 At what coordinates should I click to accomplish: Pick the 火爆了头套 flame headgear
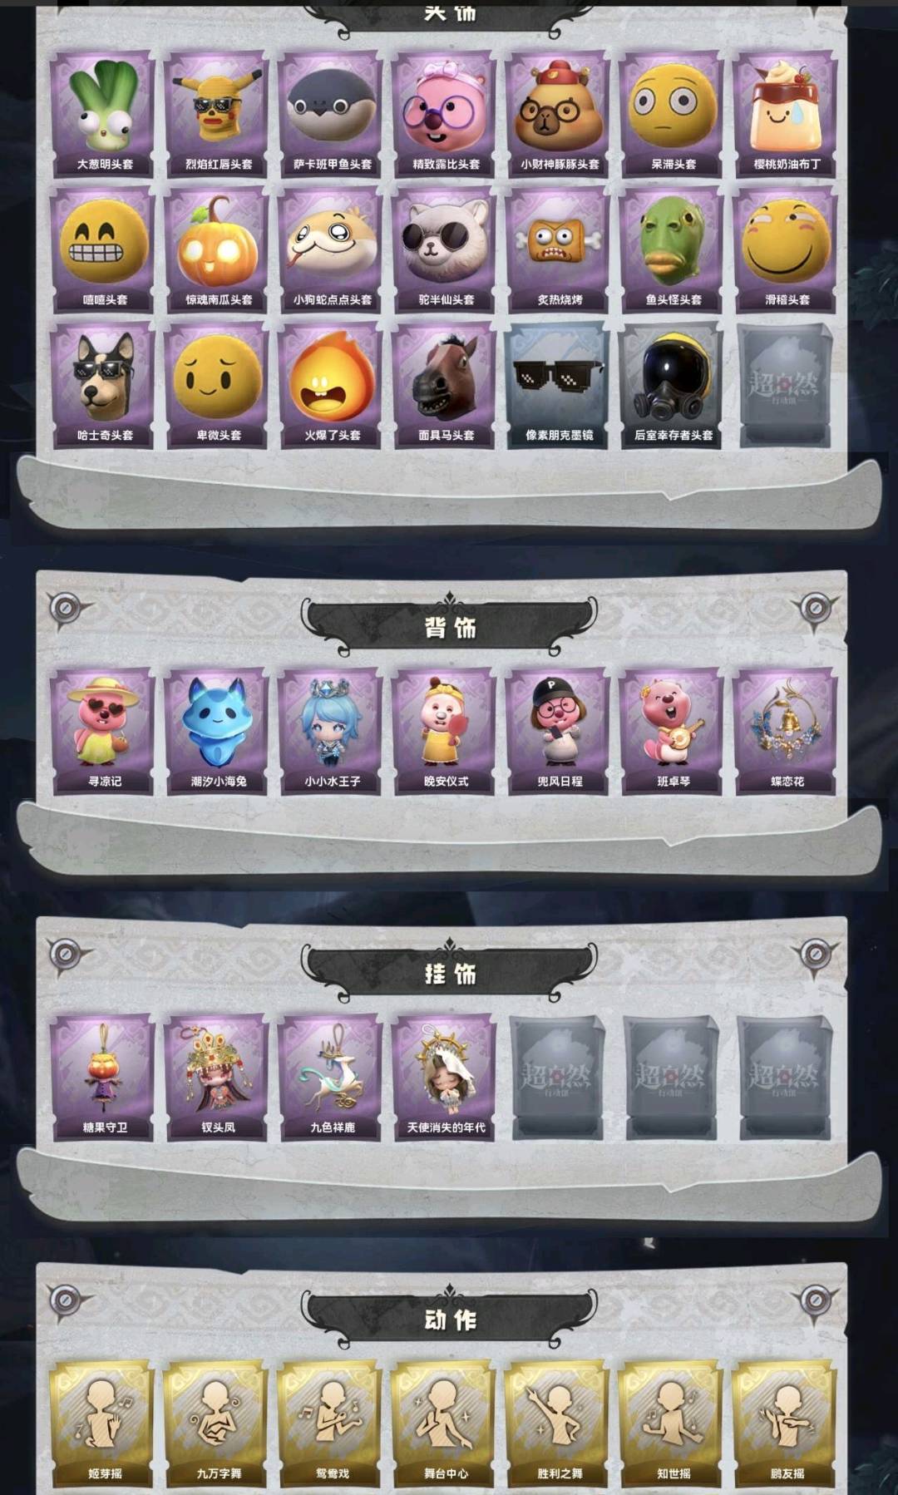tap(331, 385)
